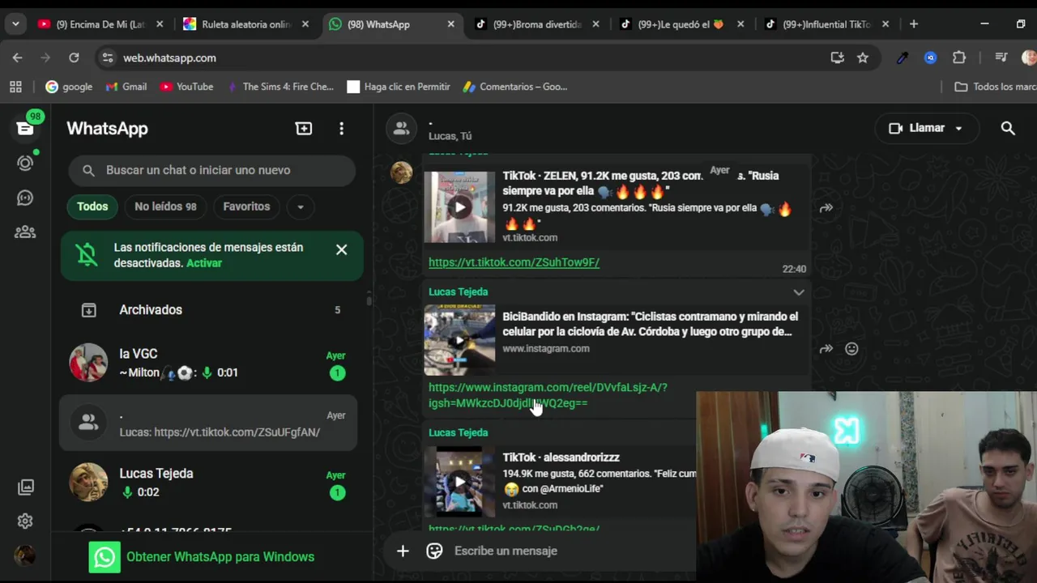Open the Channels icon in the sidebar

25,198
